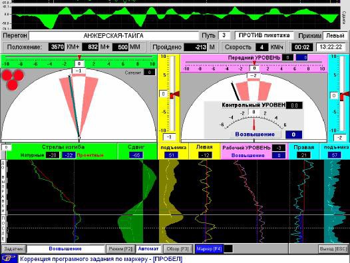Click the Левая value -12
Viewport: 350px width, 263px height.
click(x=205, y=155)
